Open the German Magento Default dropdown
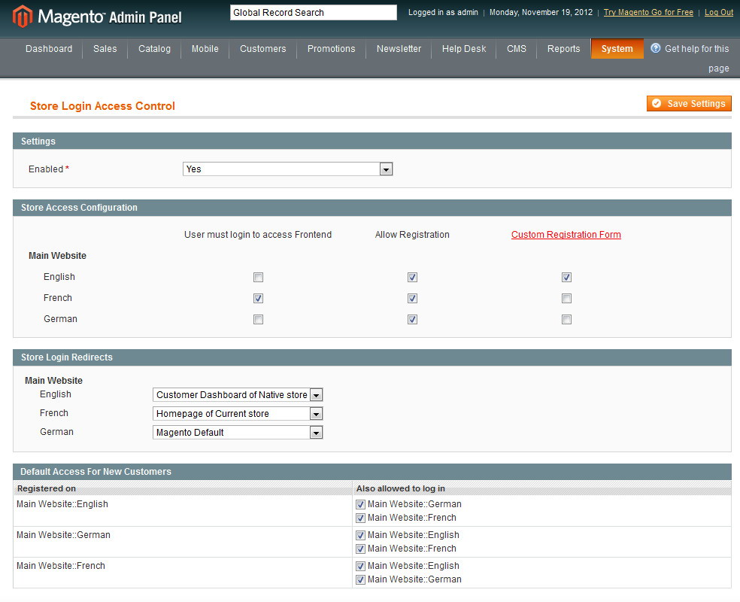 point(316,432)
